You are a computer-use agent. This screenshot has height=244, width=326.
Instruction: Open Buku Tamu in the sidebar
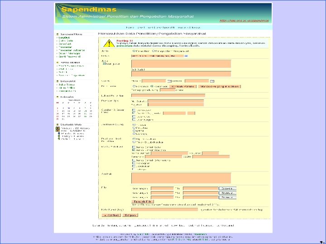pos(67,84)
